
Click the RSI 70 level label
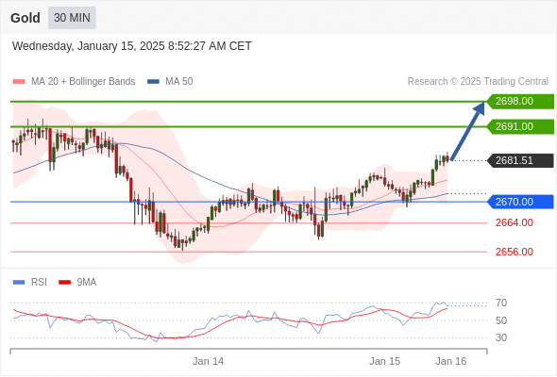pos(501,303)
